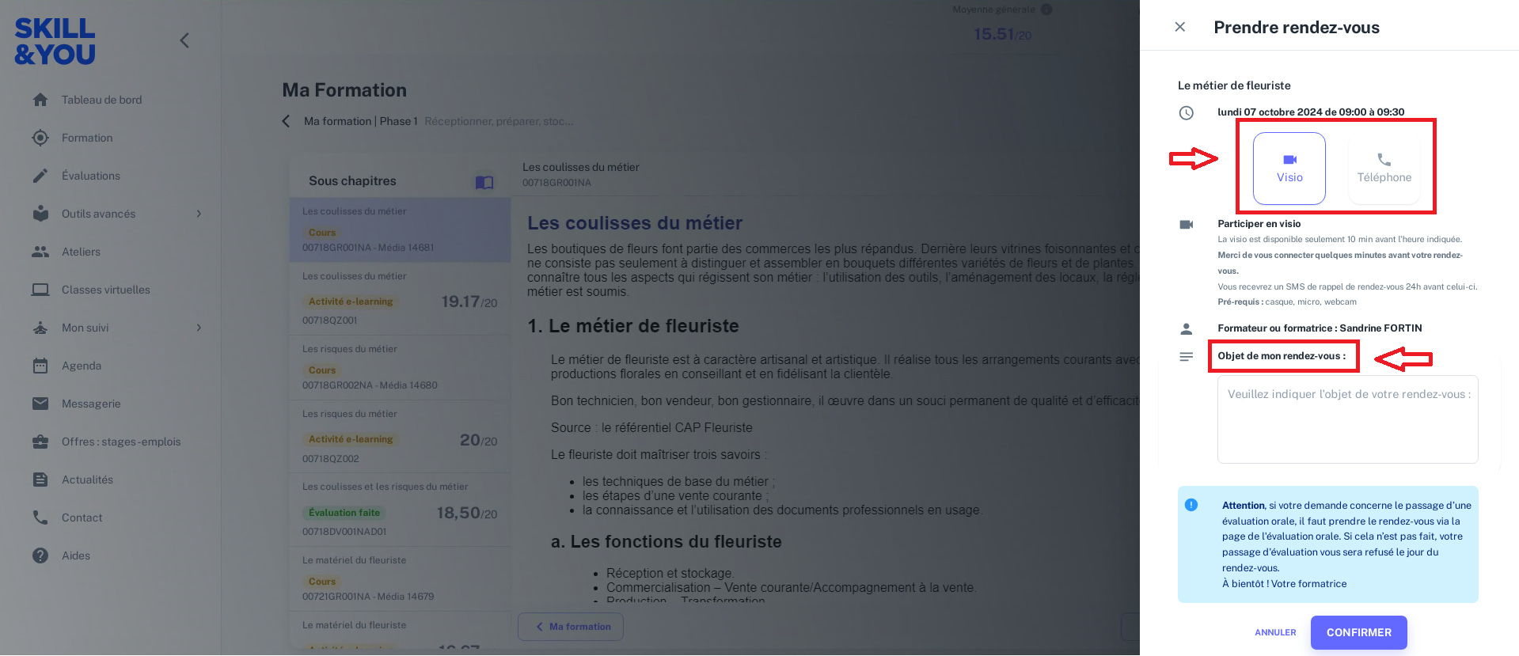Click the blue info icon in Attention notice
Screen dimensions: 1519x656
click(x=1191, y=505)
